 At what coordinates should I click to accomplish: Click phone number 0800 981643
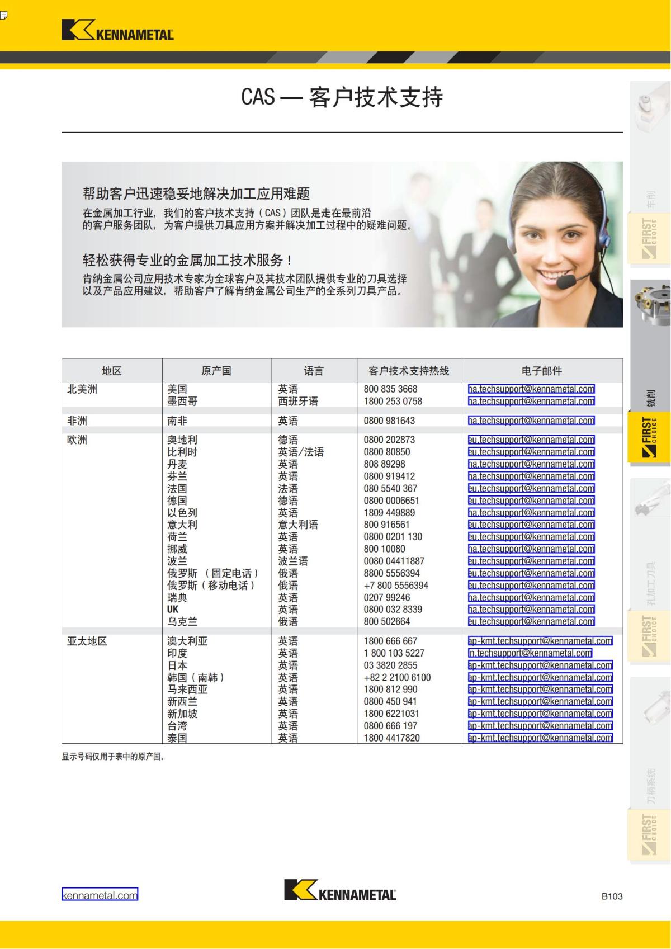coord(389,421)
